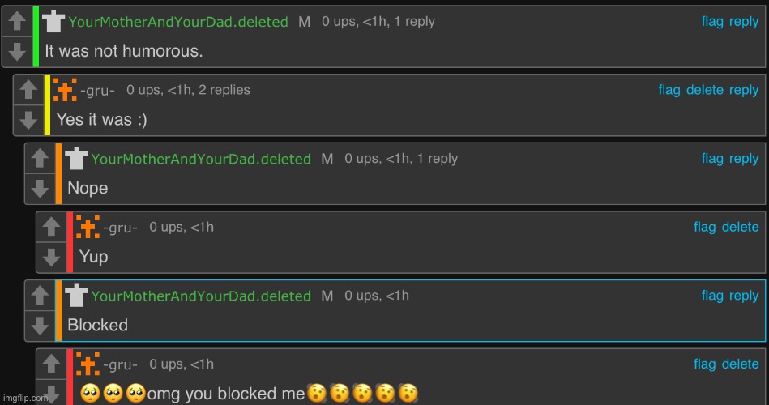Reply to the "It was not humorous." comment
769x405 pixels.
pos(744,22)
